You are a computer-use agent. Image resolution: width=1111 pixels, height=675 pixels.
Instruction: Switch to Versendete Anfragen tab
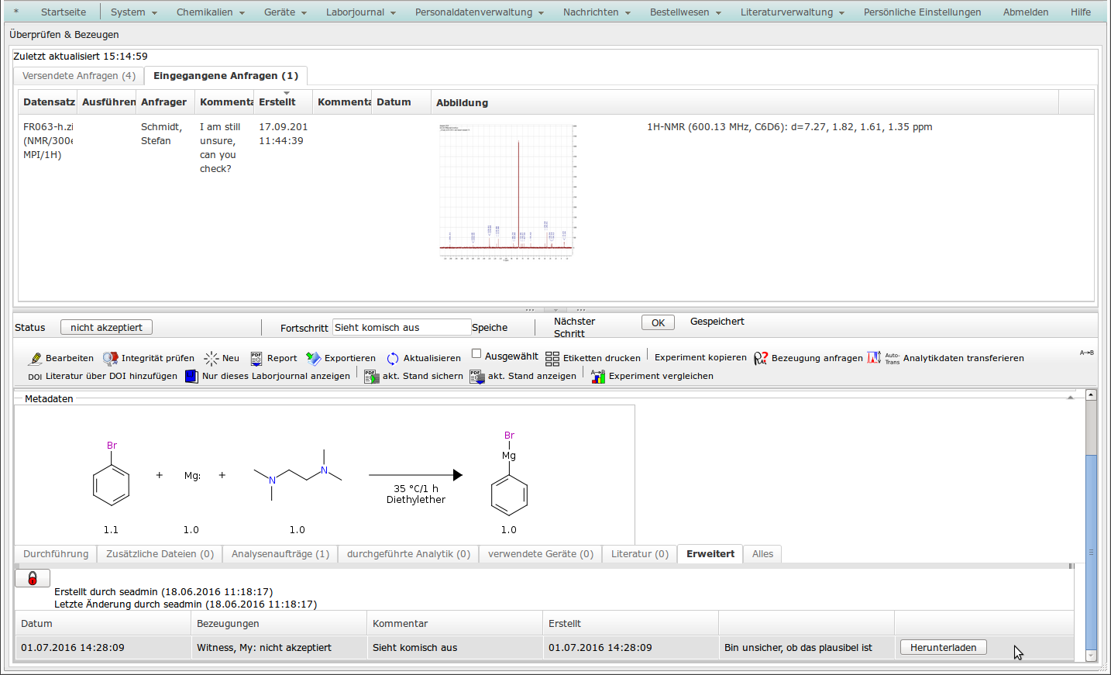(79, 76)
